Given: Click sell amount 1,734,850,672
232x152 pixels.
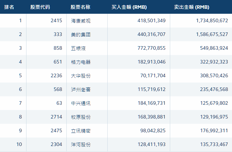Looking at the screenshot, I should [x=212, y=20].
